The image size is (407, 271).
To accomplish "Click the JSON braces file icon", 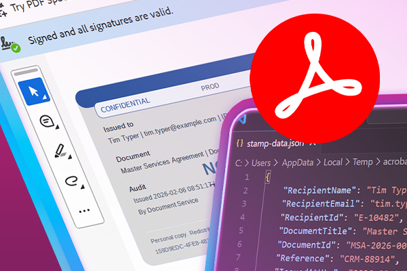I will pos(240,143).
